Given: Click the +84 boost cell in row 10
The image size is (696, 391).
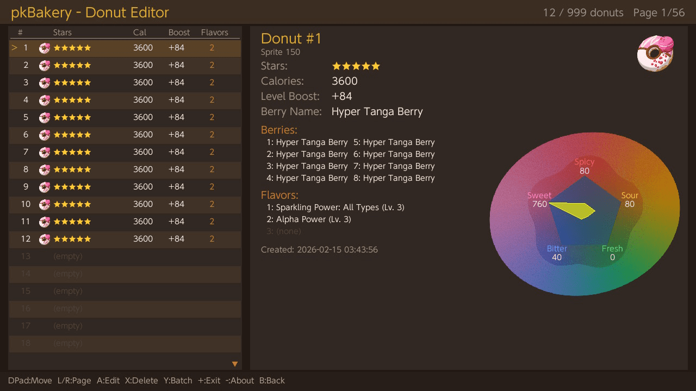Looking at the screenshot, I should pos(176,204).
